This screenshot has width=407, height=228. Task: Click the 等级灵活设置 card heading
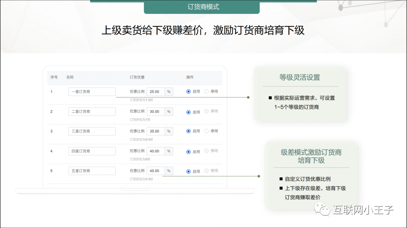[300, 77]
